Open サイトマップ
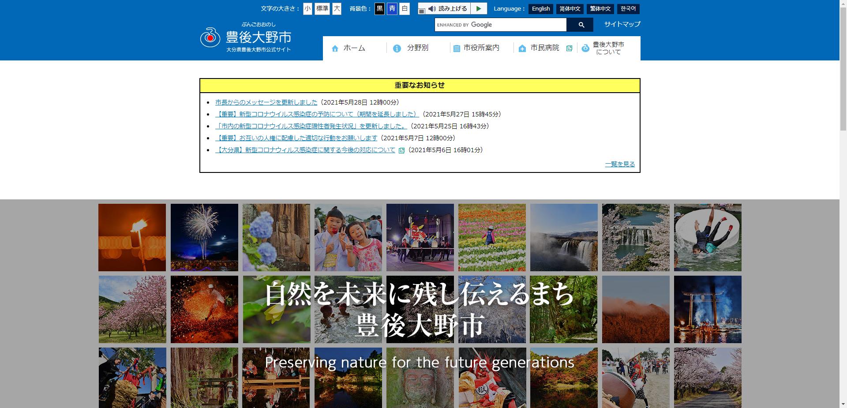Viewport: 847px width, 408px height. tap(622, 25)
